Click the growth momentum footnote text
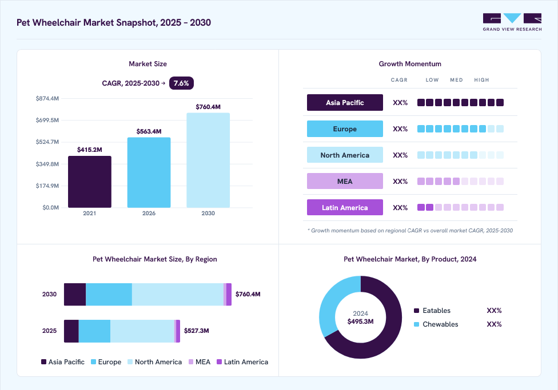Viewport: 558px width, 390px height. (x=410, y=230)
